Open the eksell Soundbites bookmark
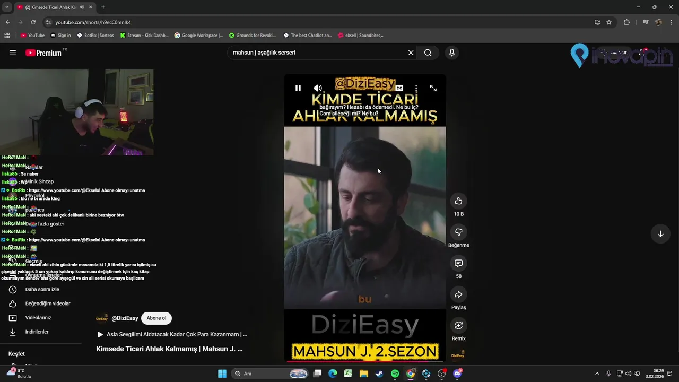Screen dimensions: 679x382 361,36
